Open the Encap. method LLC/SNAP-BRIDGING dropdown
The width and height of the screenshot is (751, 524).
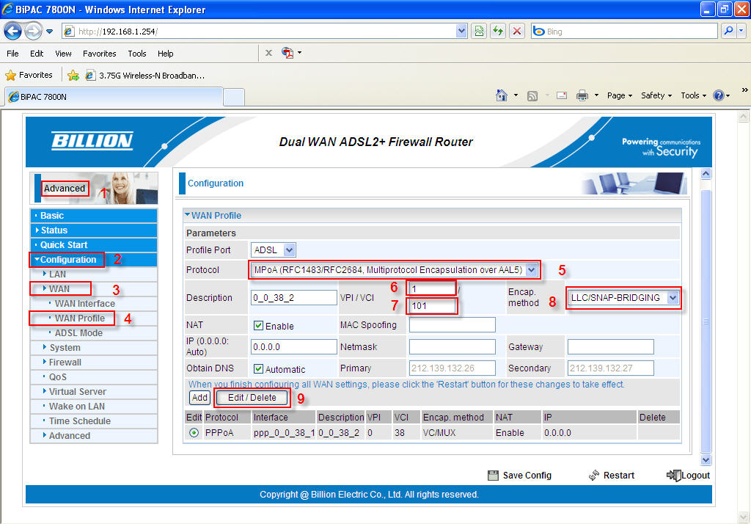coord(623,298)
